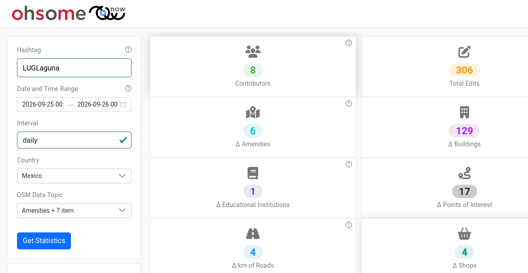Click the "Δ Buildings" label

[464, 144]
